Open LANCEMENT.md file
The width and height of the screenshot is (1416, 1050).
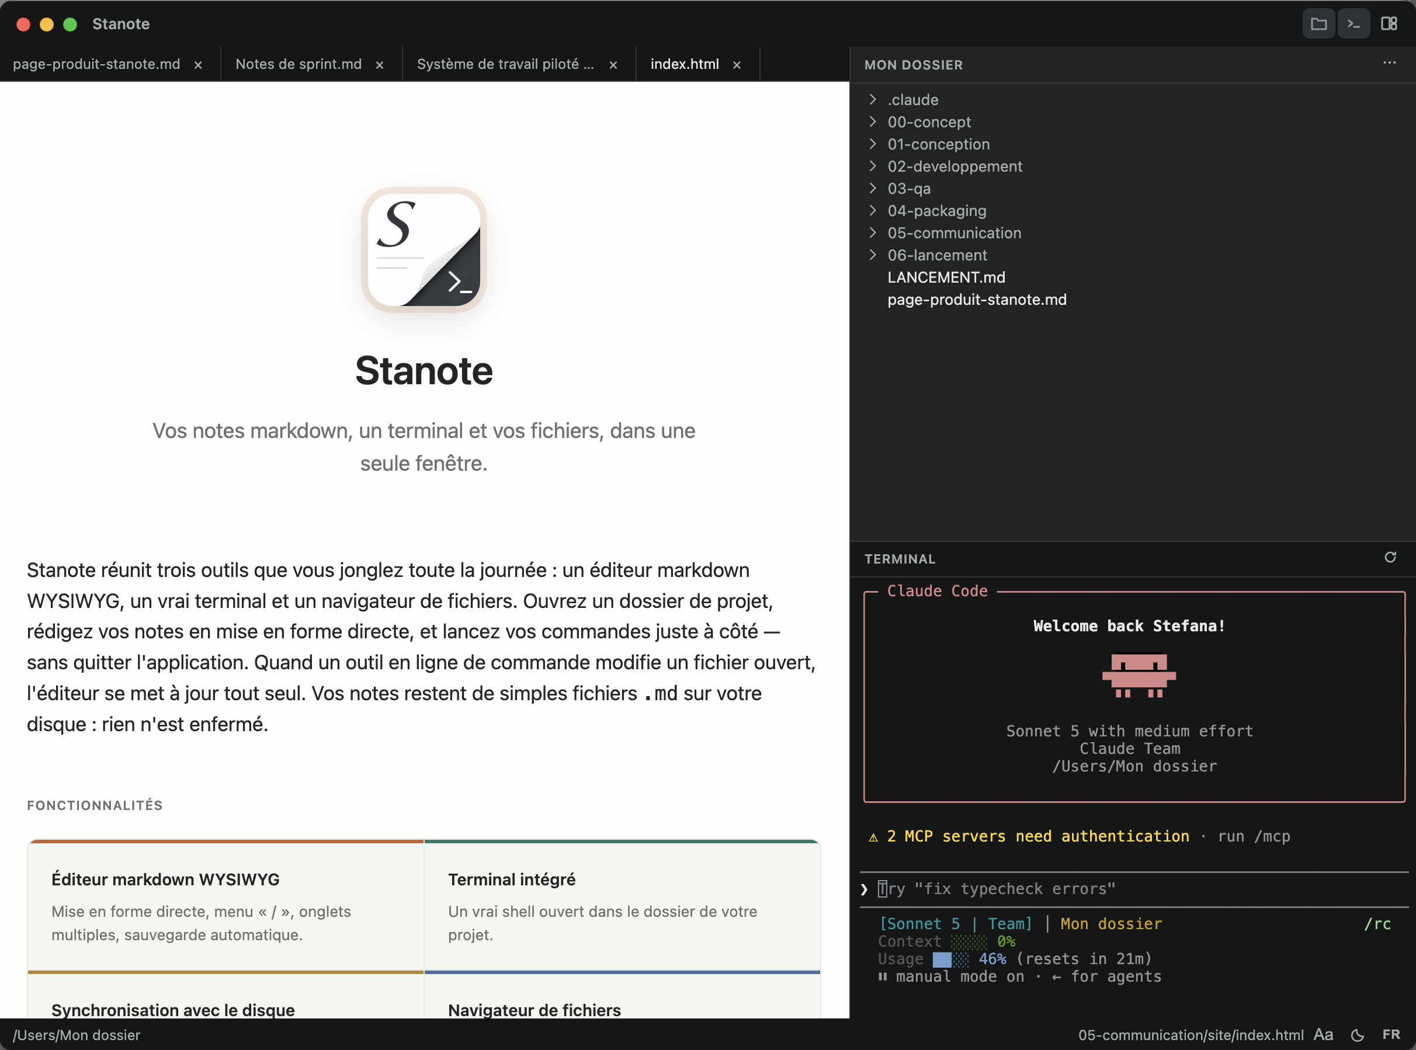946,277
